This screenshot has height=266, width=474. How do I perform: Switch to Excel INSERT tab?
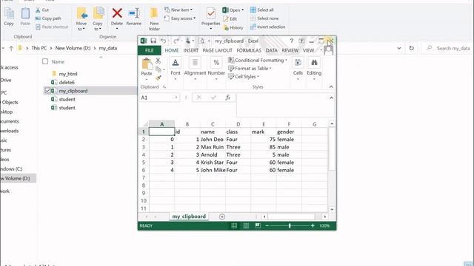[191, 50]
